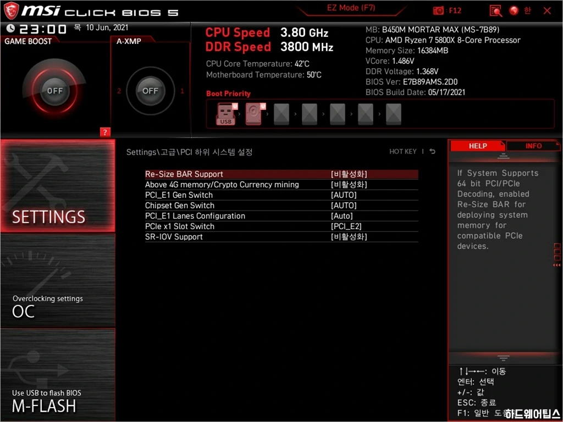Select the hard disk boot priority icon
Screen dimensions: 563x422
pos(255,114)
